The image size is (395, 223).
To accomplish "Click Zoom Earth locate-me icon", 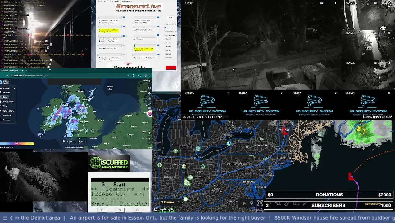I will [x=149, y=133].
